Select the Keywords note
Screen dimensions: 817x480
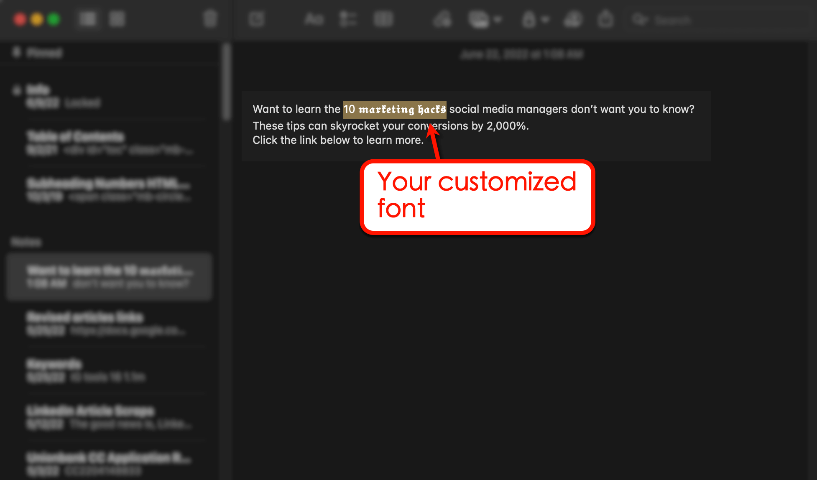pos(109,370)
